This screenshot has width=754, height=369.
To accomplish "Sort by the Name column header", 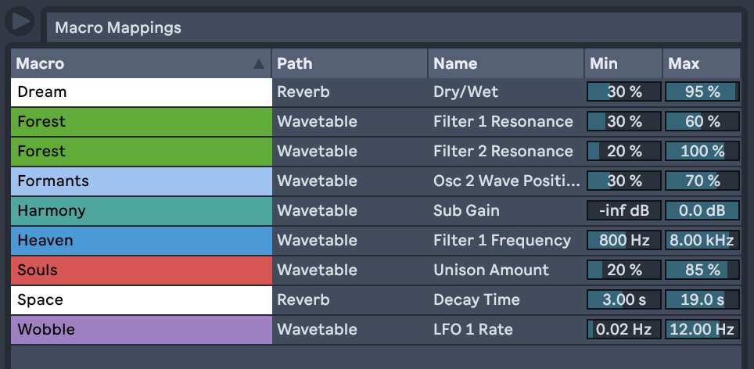I will tap(505, 64).
